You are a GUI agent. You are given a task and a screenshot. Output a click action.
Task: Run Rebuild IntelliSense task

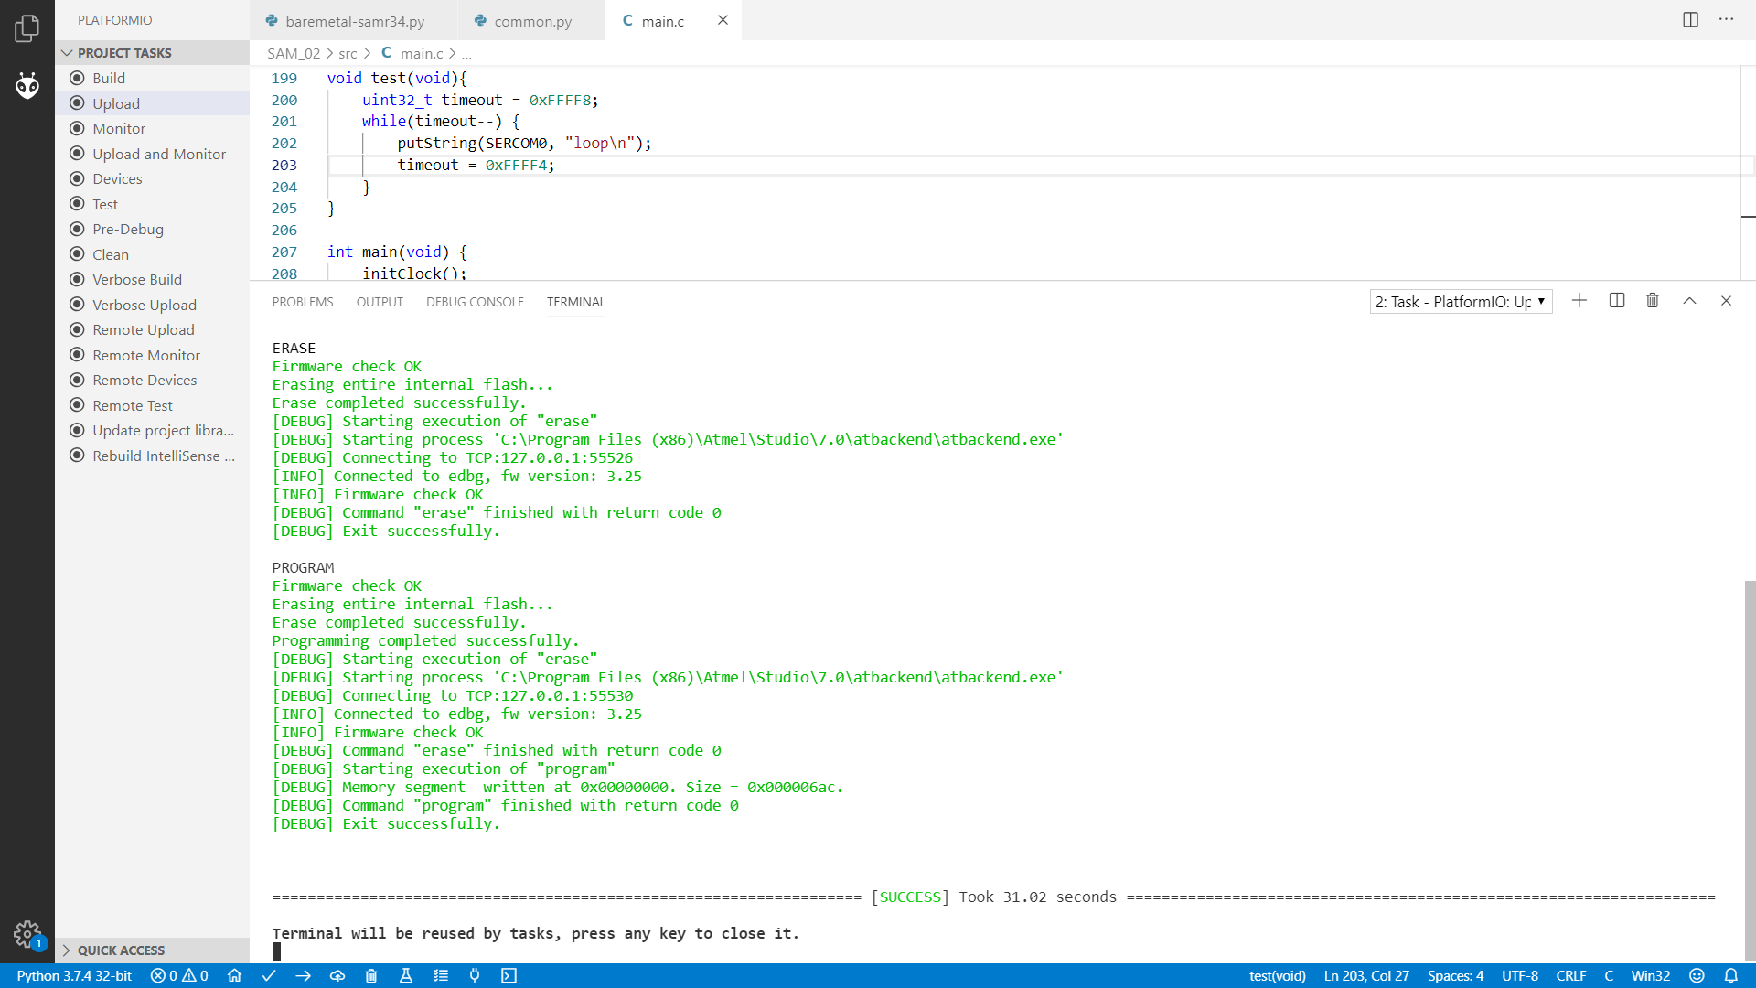pyautogui.click(x=152, y=456)
